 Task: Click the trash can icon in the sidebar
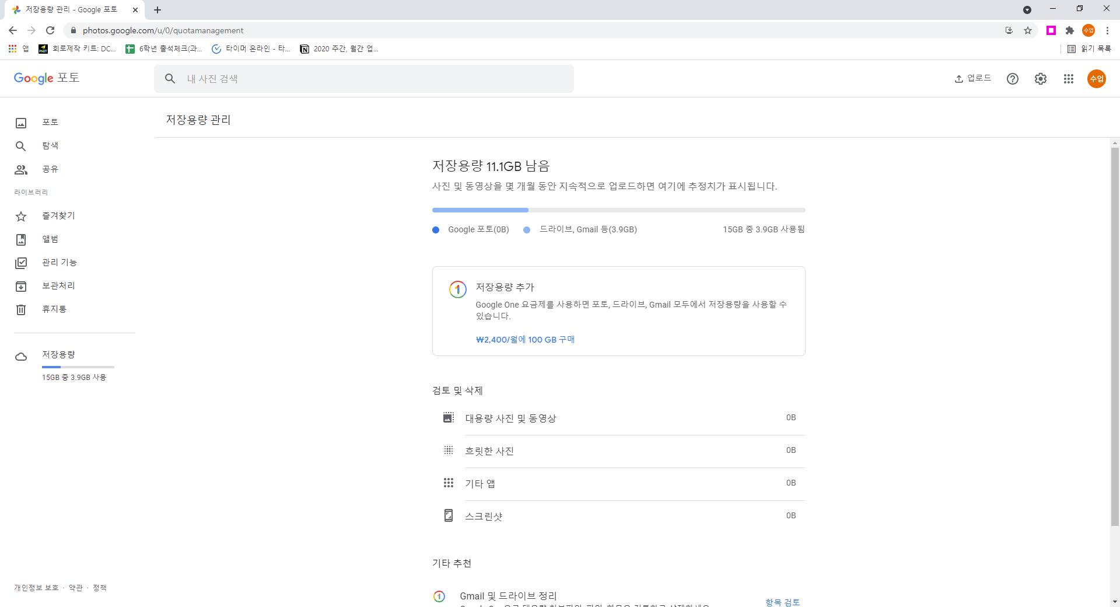pyautogui.click(x=21, y=309)
